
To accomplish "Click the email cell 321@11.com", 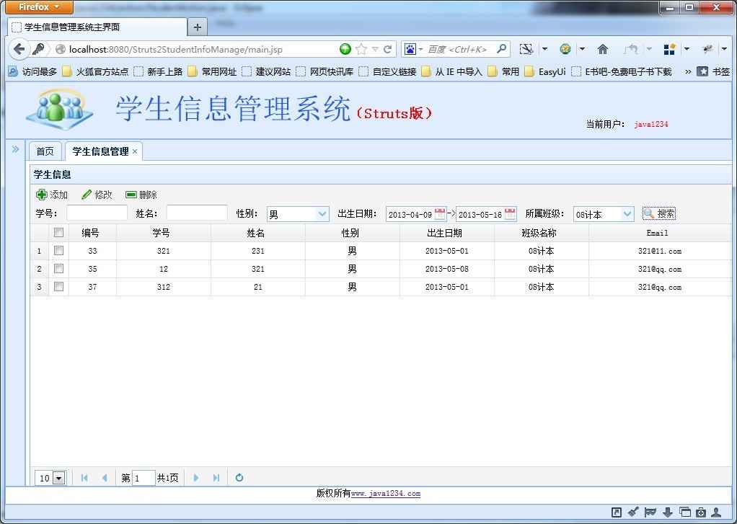I will 659,251.
